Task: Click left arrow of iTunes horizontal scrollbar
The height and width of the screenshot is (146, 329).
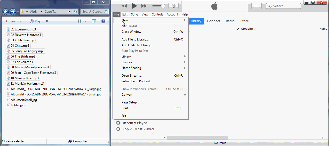Action: point(165,138)
